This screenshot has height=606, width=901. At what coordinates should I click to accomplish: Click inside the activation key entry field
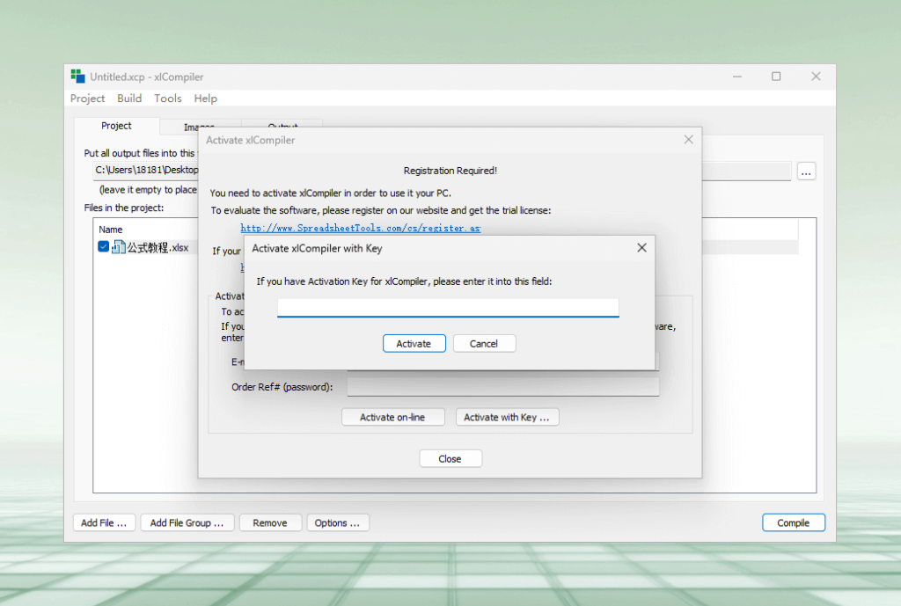[x=447, y=307]
